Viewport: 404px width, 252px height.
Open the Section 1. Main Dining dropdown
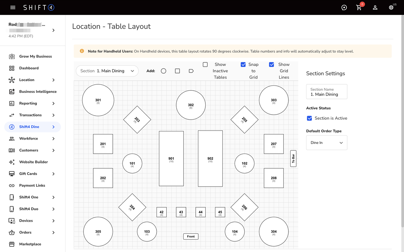point(107,71)
